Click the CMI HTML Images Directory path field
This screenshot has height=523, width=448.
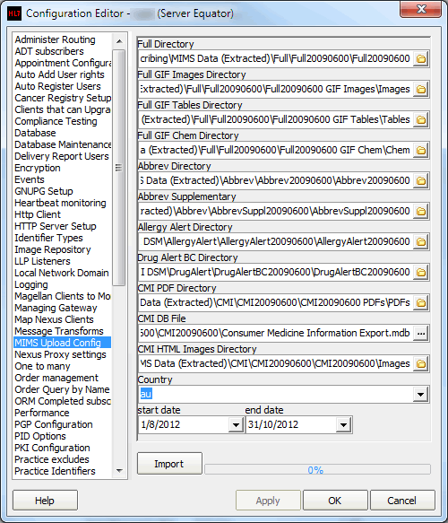[x=275, y=364]
